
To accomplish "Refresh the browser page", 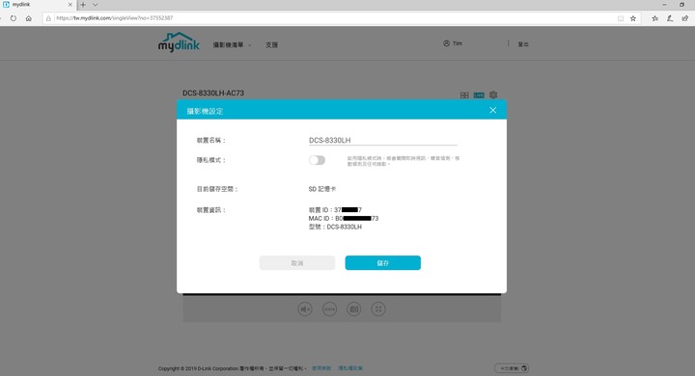I will 14,18.
